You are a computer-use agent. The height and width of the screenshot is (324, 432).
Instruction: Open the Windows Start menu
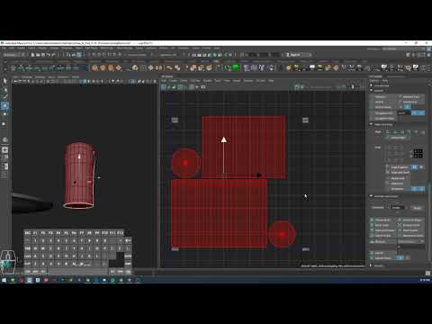(x=4, y=280)
